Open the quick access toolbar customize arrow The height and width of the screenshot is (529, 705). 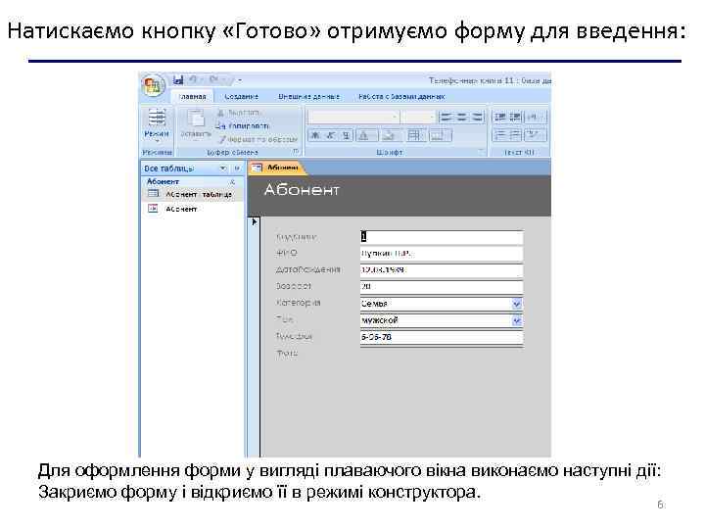(x=240, y=80)
